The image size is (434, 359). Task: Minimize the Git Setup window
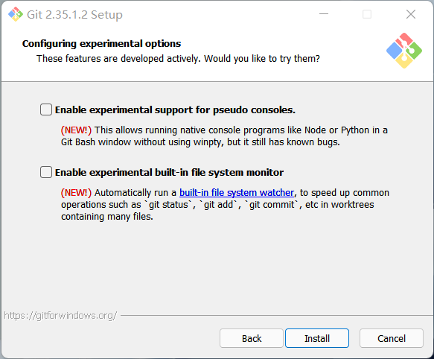coord(324,14)
